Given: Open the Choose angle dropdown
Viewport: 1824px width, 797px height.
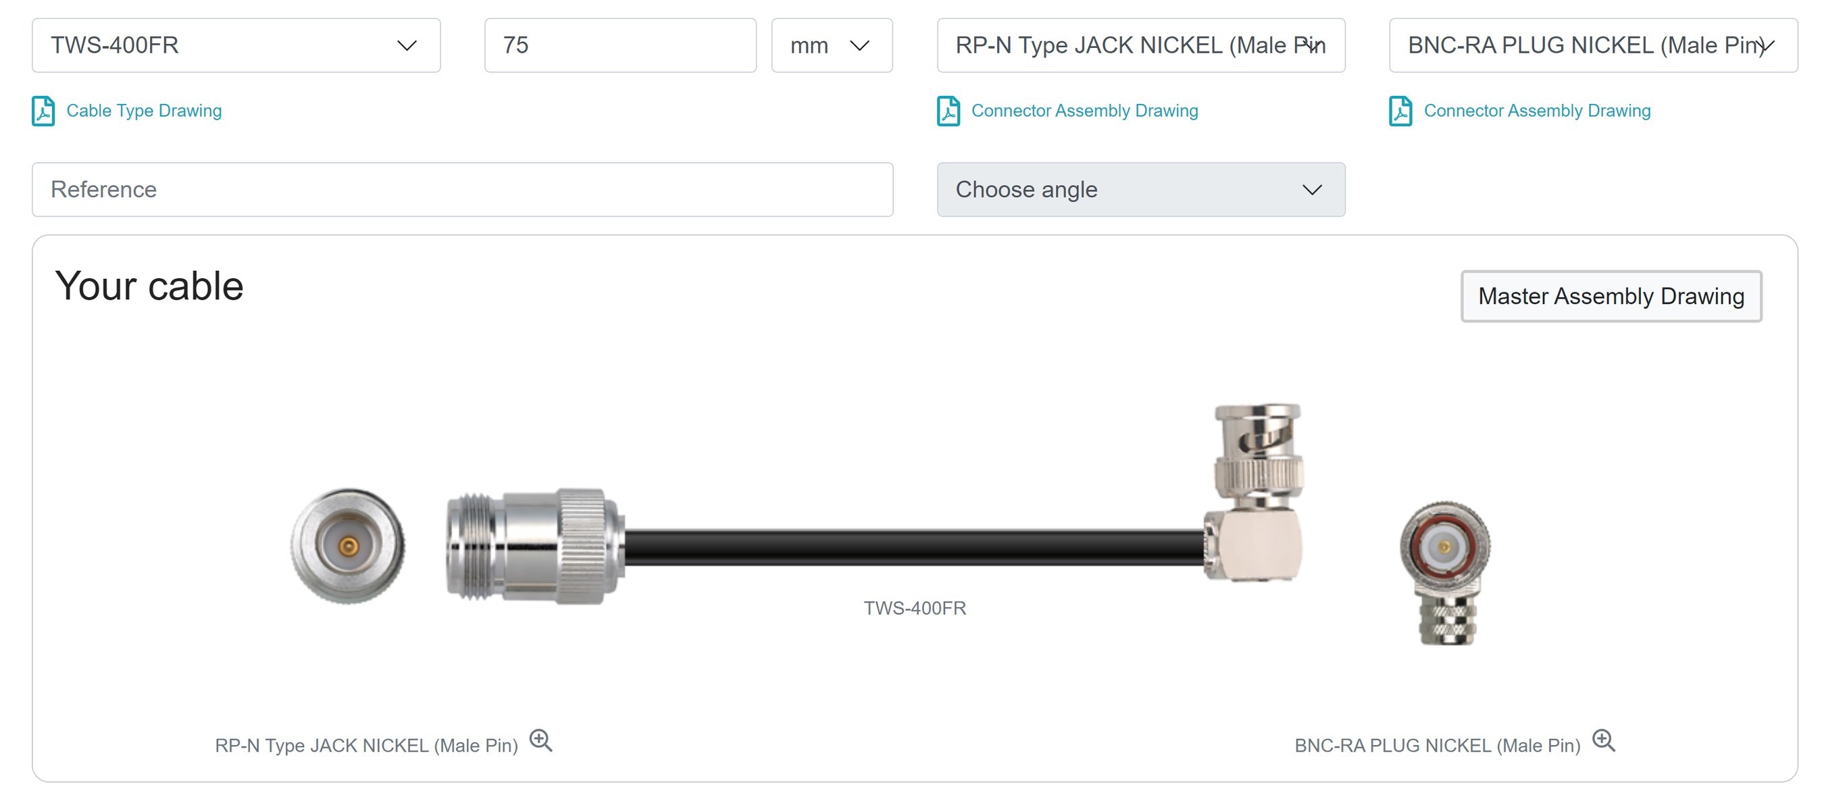Looking at the screenshot, I should coord(1141,190).
